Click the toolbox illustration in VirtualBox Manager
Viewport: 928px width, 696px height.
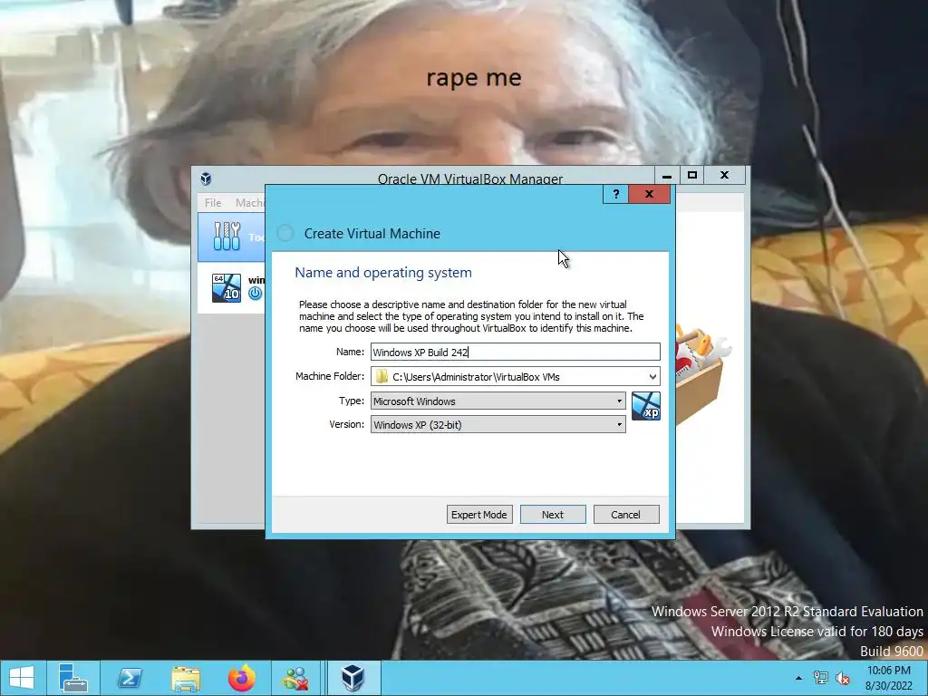coord(703,374)
